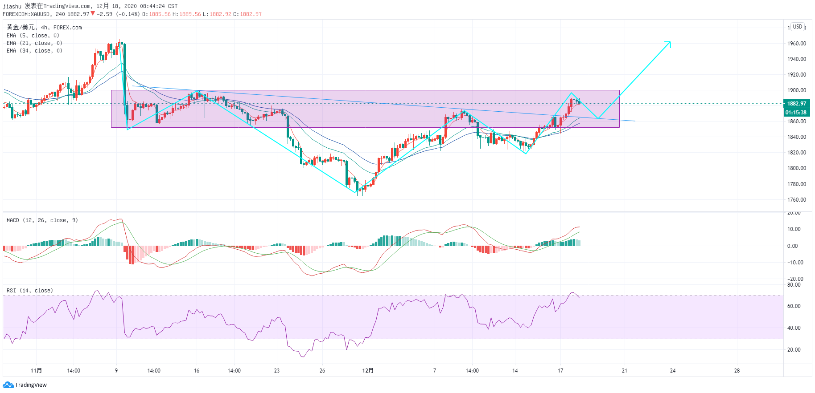Click the 黄金/美元, 4h, FOREX.com symbol title

pos(44,28)
